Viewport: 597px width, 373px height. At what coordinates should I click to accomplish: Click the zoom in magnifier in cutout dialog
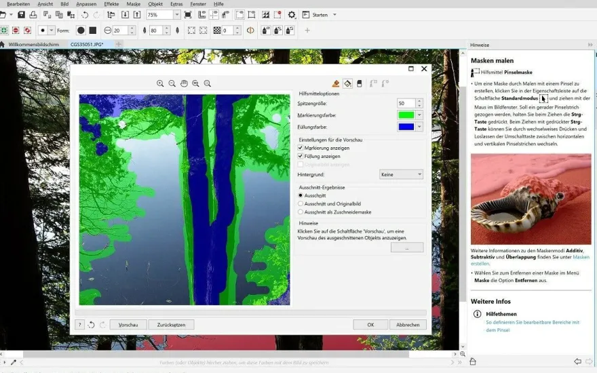[x=160, y=83]
